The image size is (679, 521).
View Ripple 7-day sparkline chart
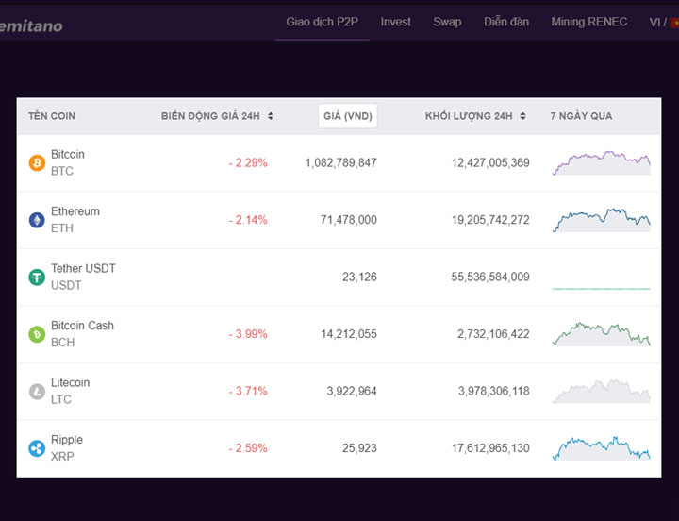(x=601, y=448)
